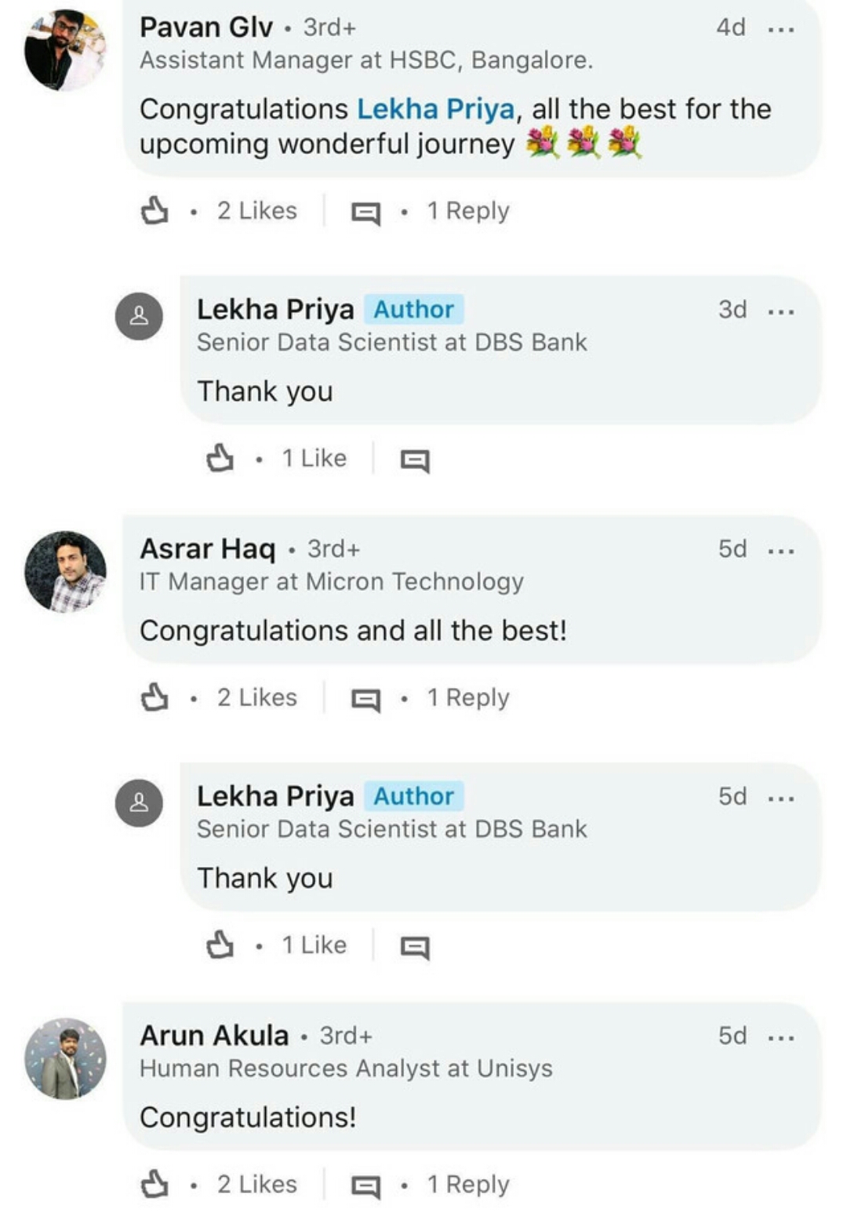The height and width of the screenshot is (1223, 847).
Task: Like Lekha Priya's 3d-old Thank you reply
Action: click(x=220, y=458)
